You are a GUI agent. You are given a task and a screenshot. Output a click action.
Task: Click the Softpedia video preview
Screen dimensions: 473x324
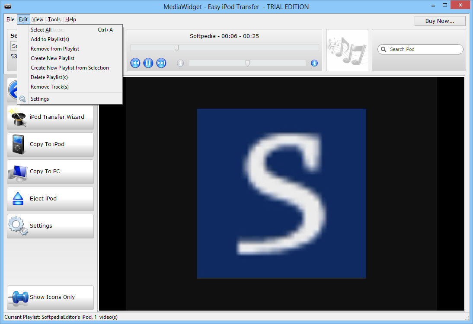281,194
